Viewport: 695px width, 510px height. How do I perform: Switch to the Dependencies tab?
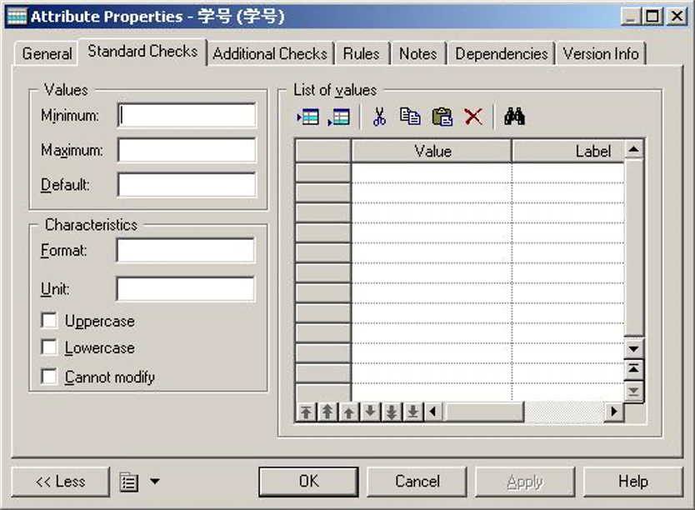502,54
